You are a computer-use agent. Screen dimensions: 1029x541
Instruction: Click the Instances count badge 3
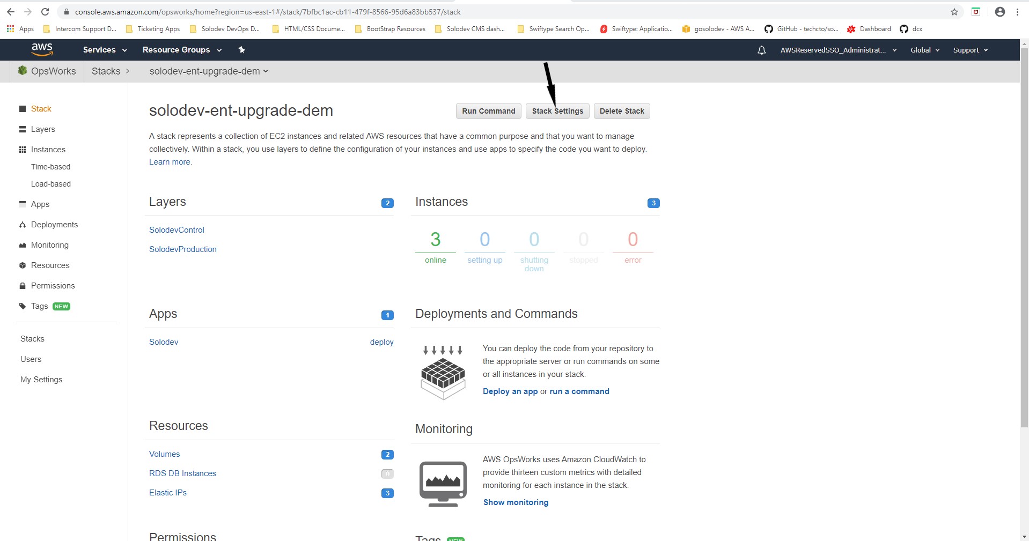[x=653, y=203]
